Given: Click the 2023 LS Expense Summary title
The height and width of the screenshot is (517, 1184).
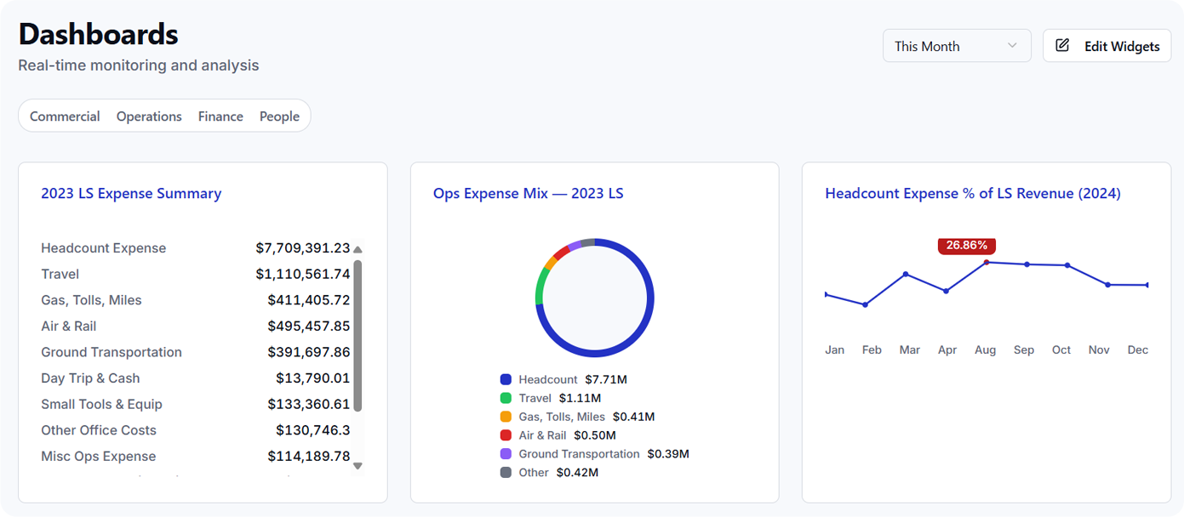Looking at the screenshot, I should click(x=131, y=194).
